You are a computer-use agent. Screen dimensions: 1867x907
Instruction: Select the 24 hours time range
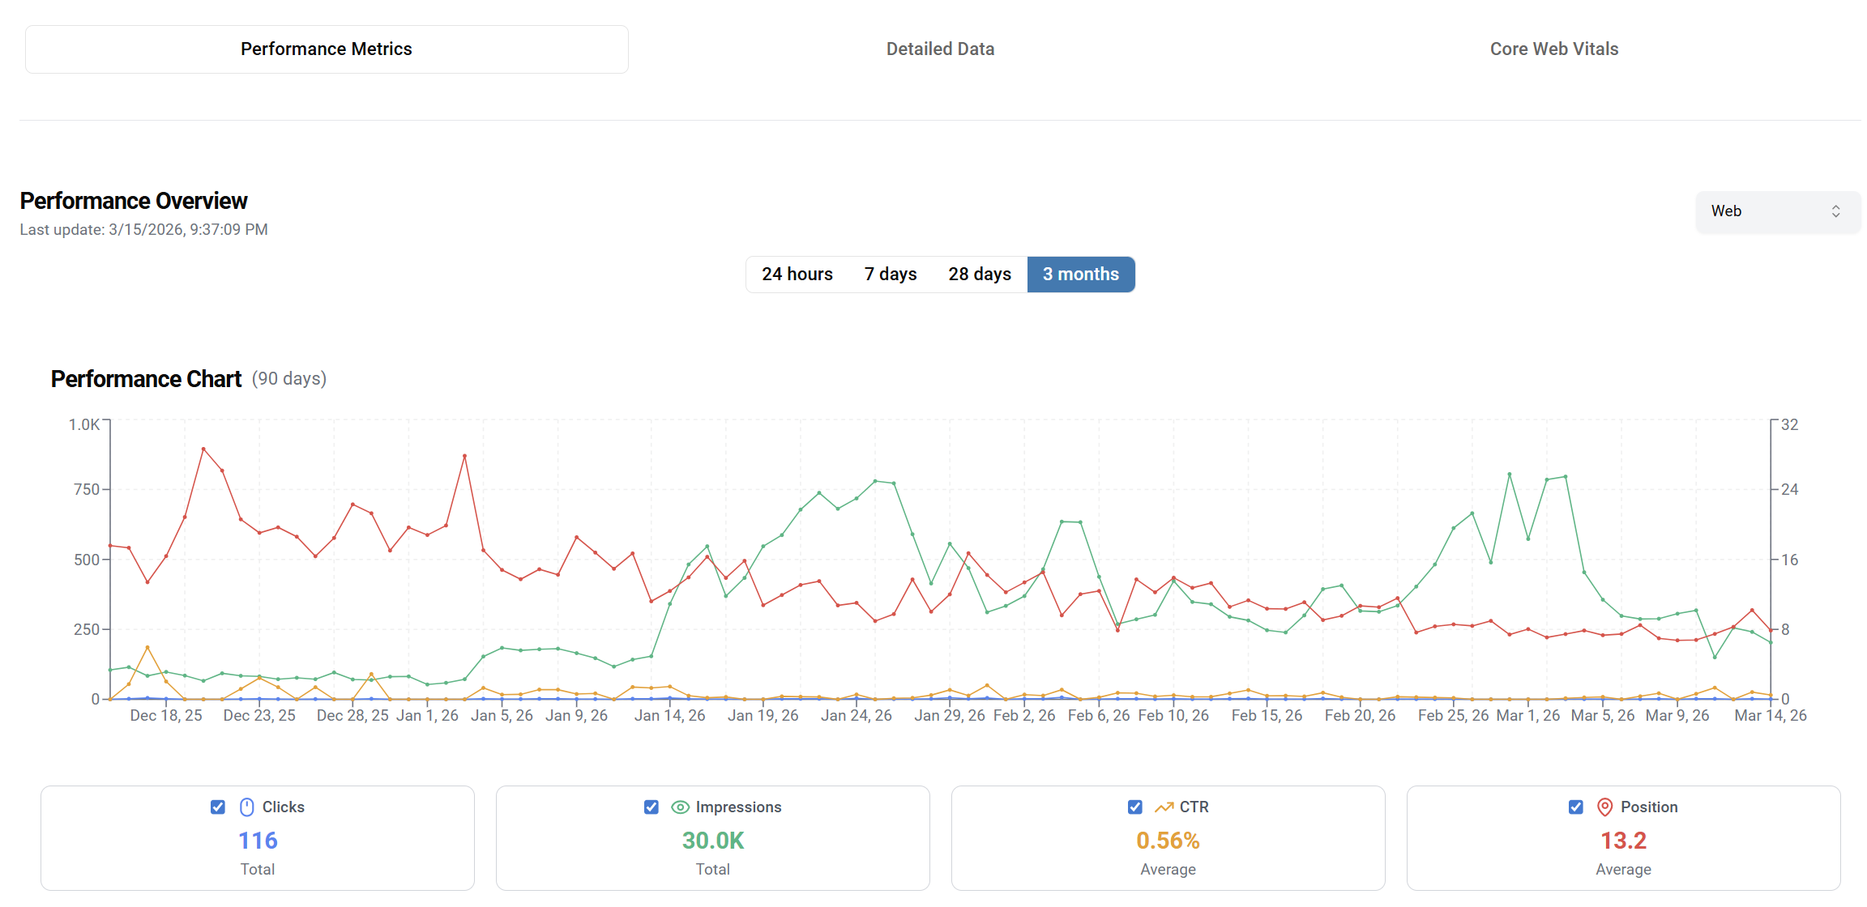pos(797,274)
